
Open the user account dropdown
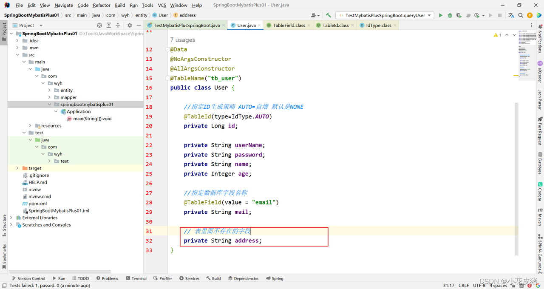click(x=315, y=15)
